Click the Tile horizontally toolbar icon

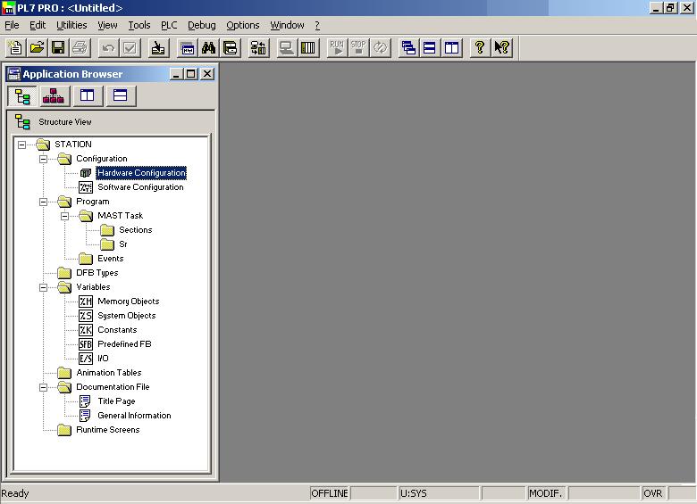[430, 47]
